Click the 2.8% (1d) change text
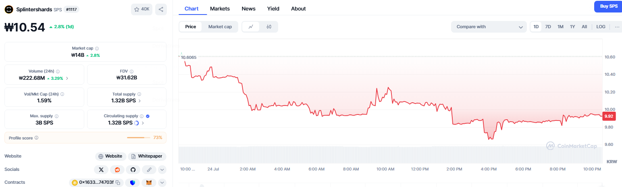The width and height of the screenshot is (622, 187). (x=61, y=27)
